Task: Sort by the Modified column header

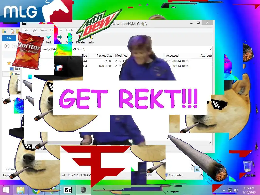Action: [x=121, y=56]
